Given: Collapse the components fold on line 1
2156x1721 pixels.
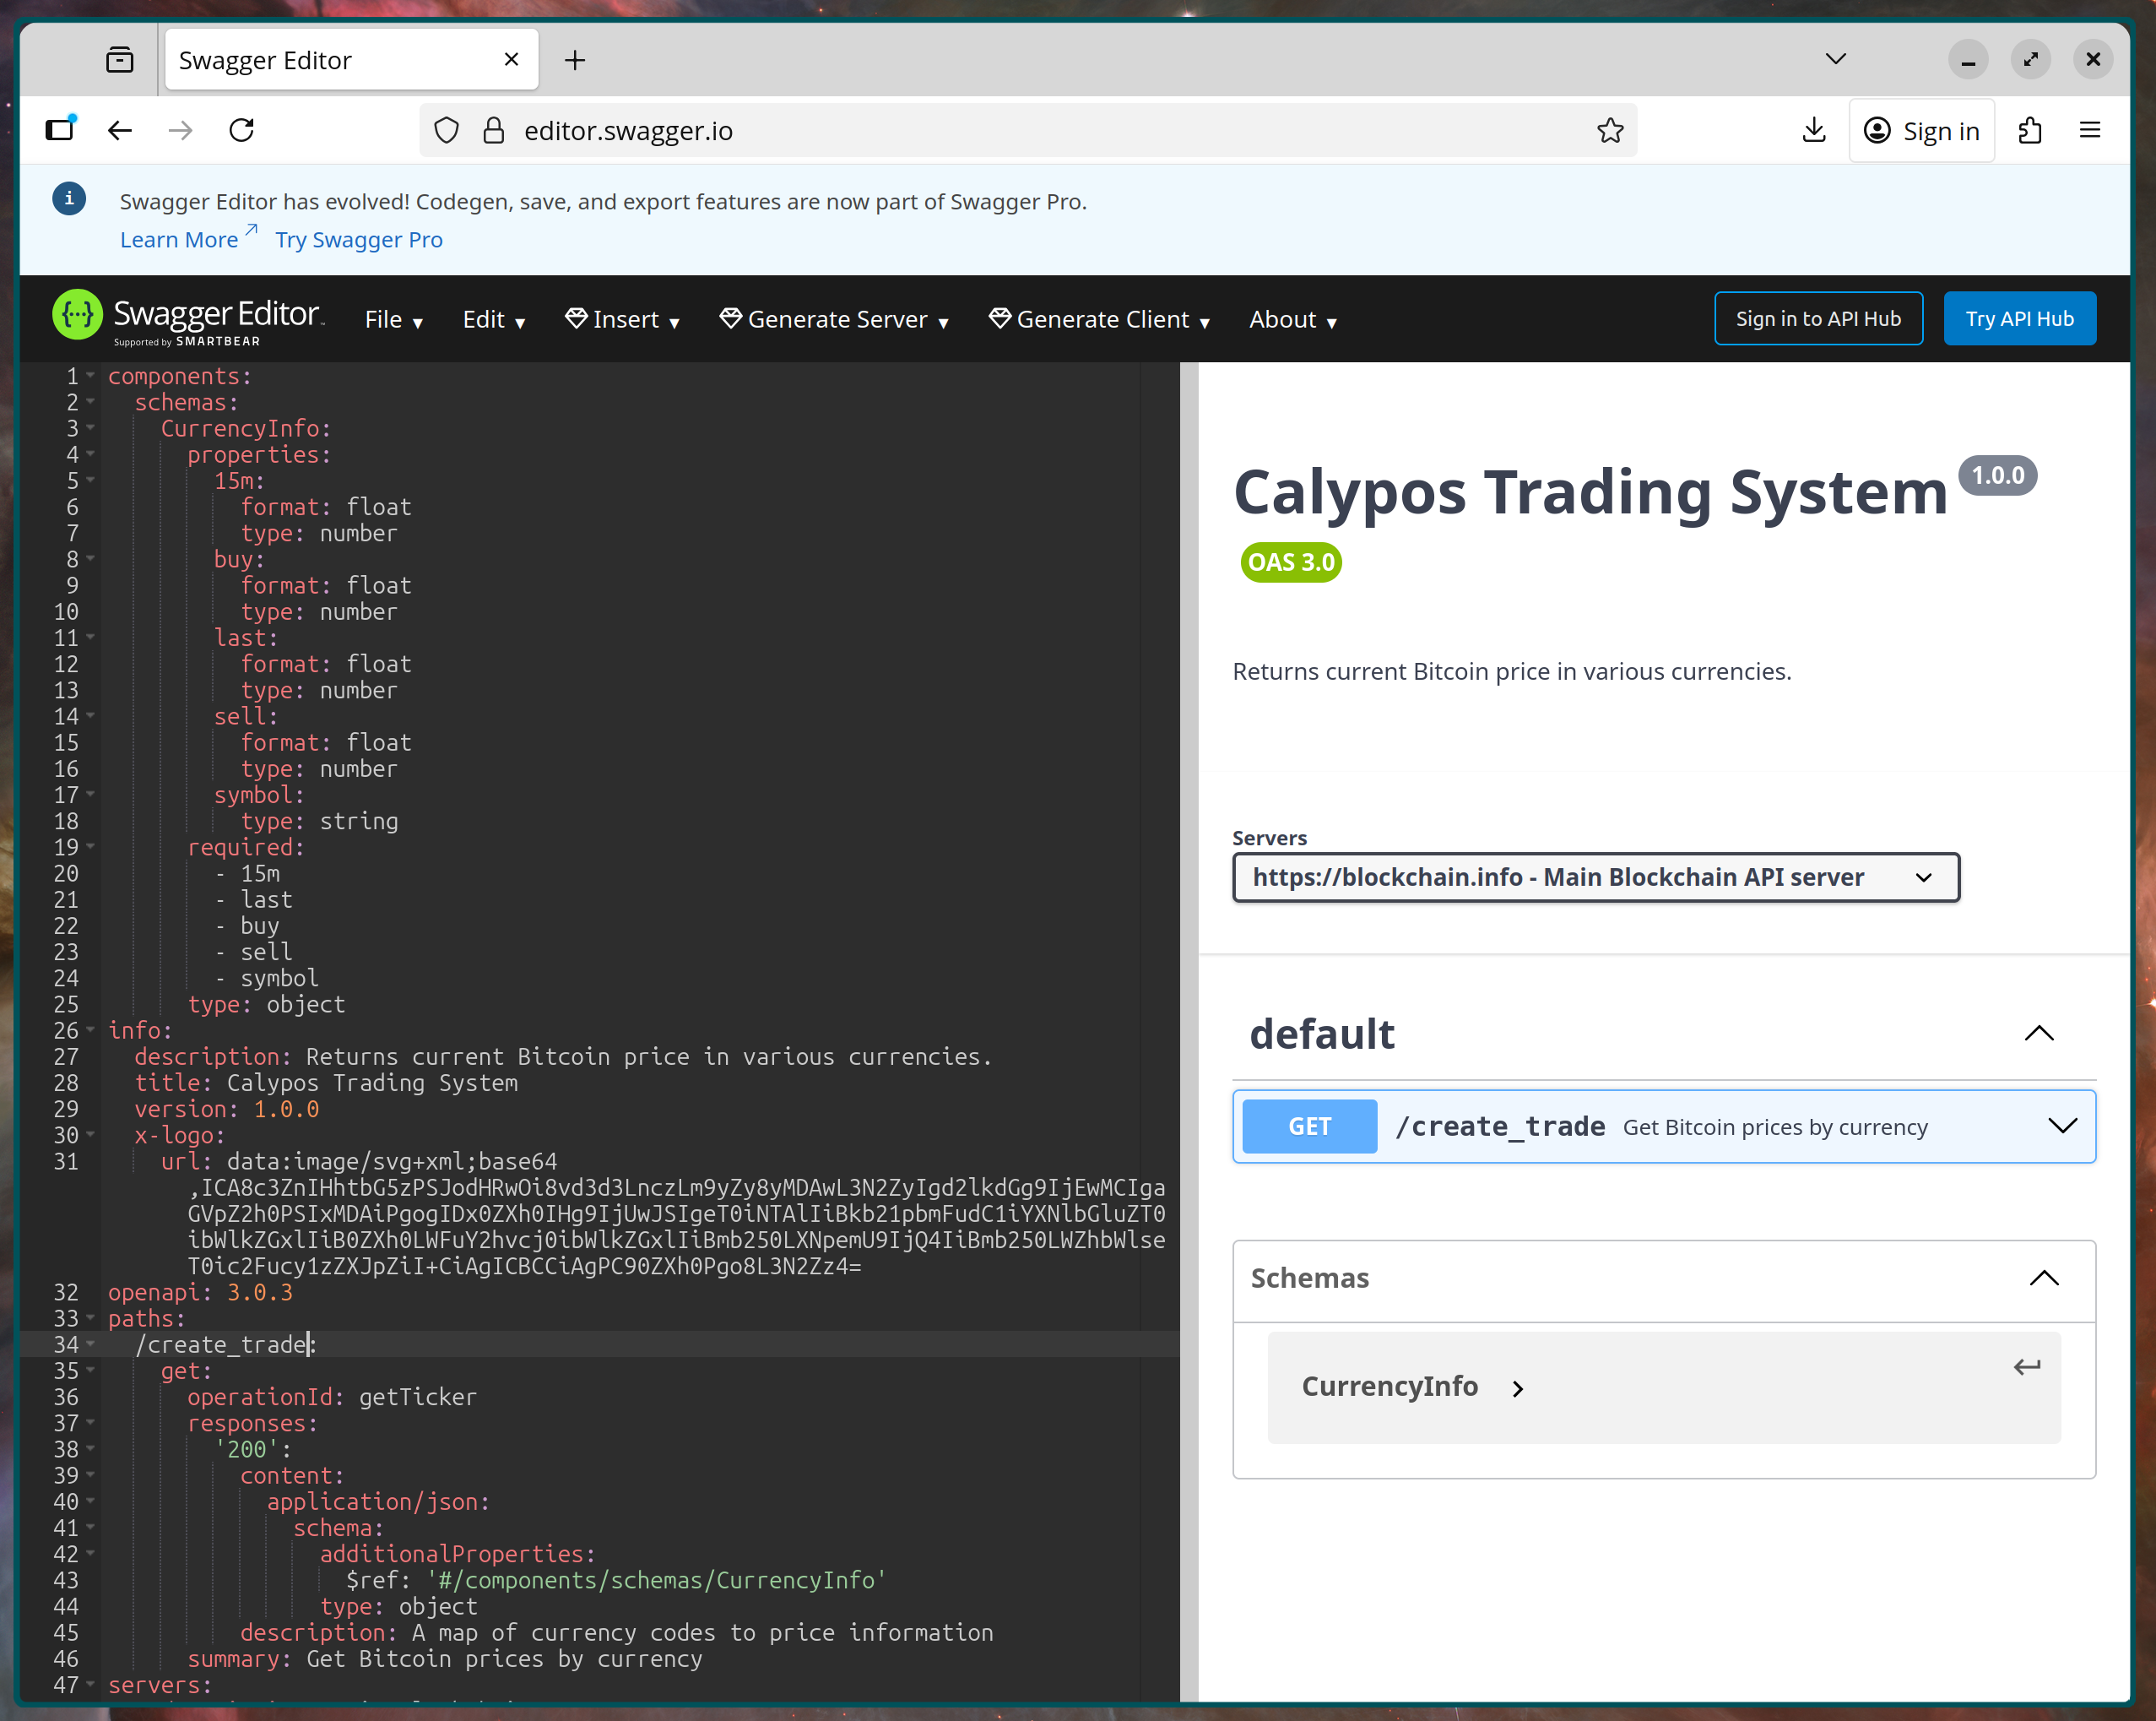Looking at the screenshot, I should click(x=90, y=377).
